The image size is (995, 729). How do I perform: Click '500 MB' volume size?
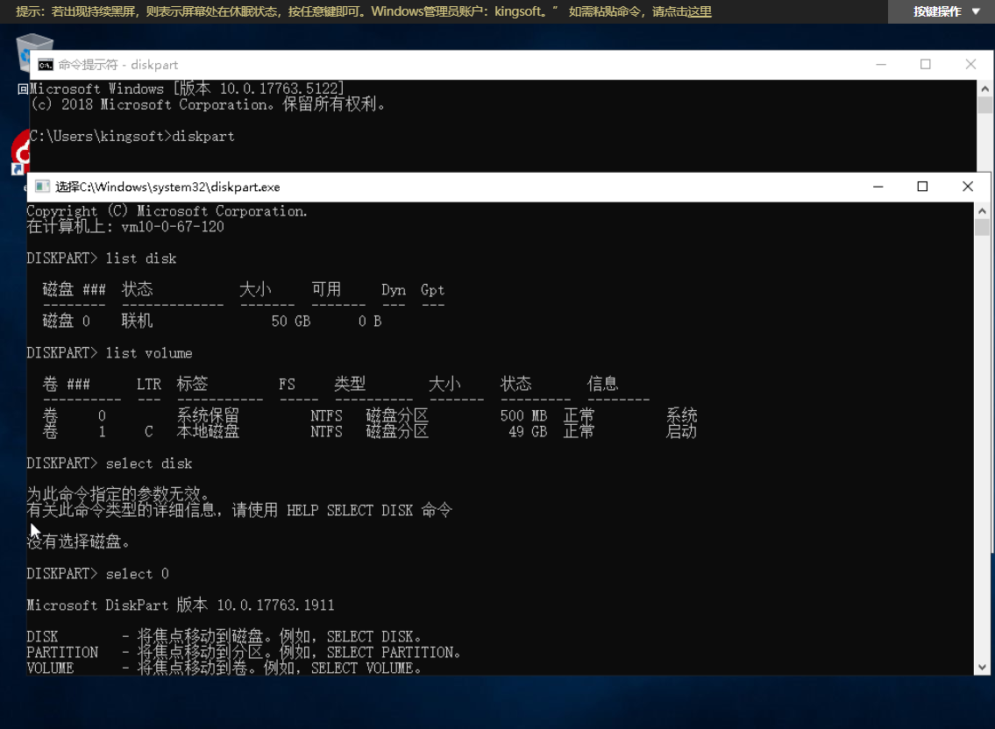(523, 415)
